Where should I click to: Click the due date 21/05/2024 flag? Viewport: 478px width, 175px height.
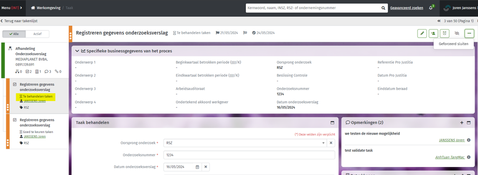[226, 33]
